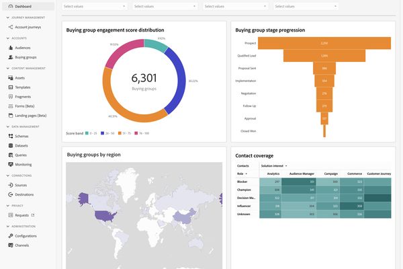
Task: Click the Champion row label
Action: pos(244,190)
